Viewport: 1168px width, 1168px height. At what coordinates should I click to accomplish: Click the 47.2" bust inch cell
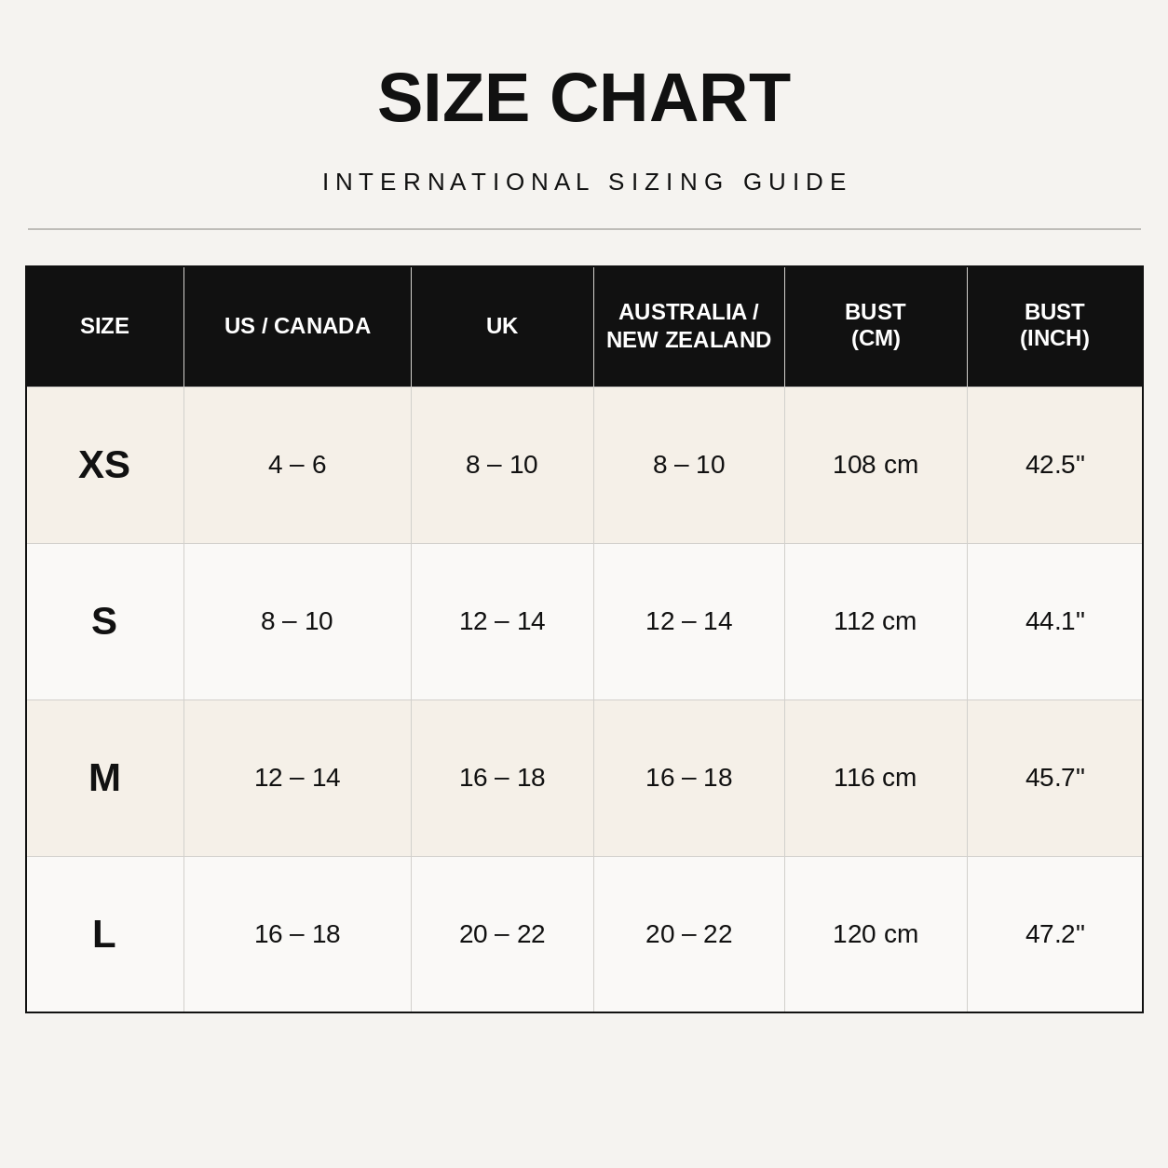point(1054,934)
